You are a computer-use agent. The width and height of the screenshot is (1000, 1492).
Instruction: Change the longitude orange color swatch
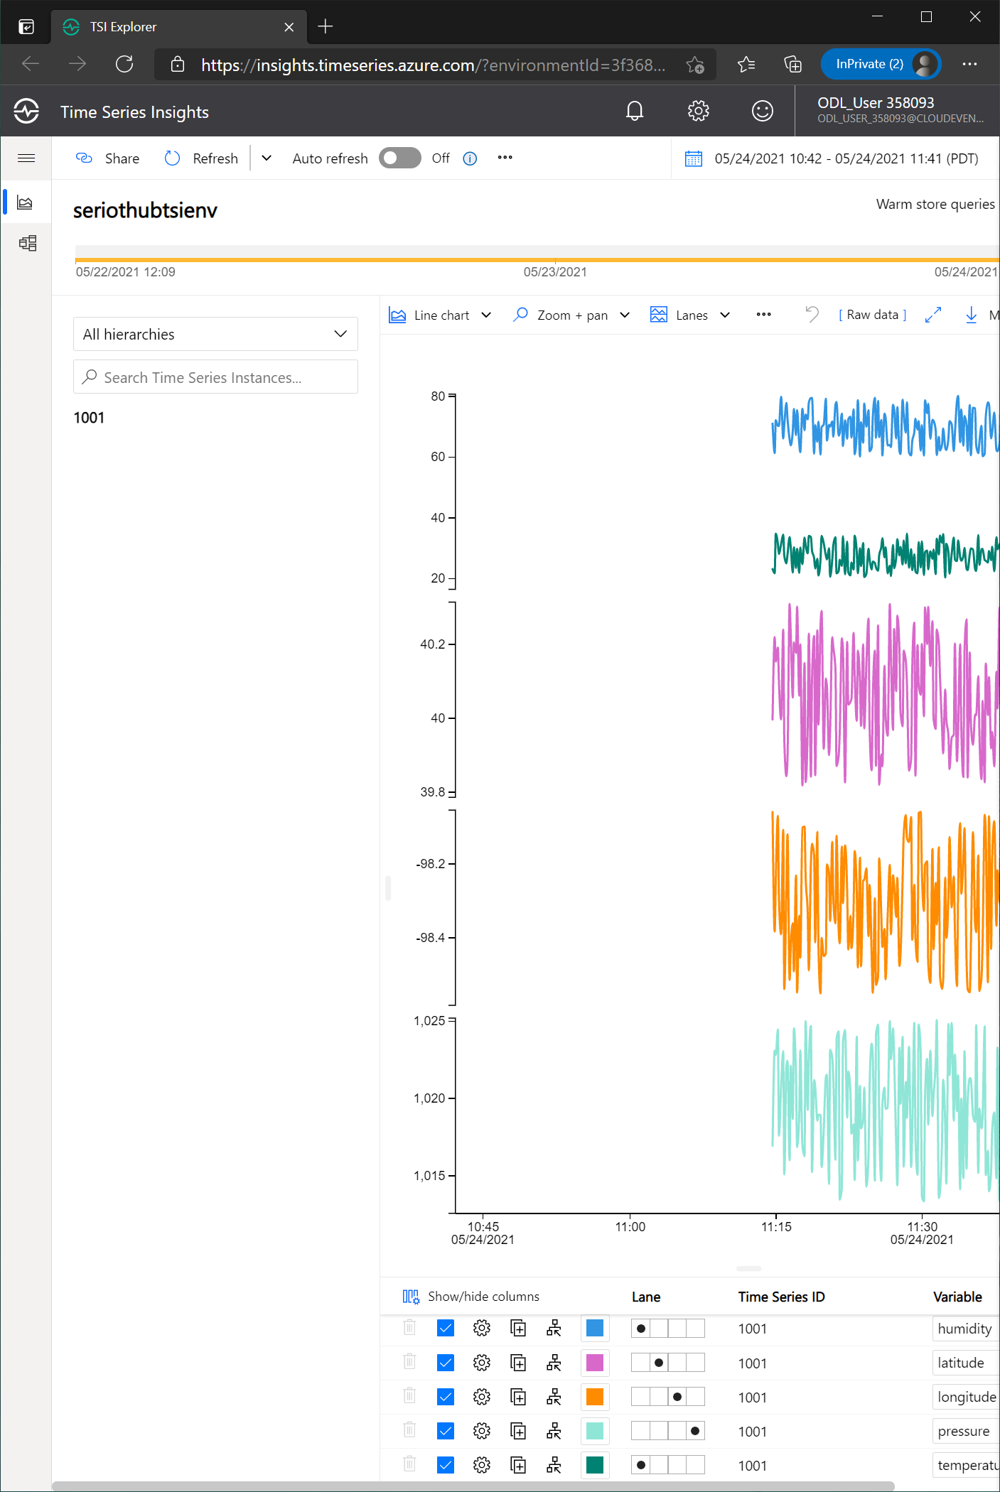pyautogui.click(x=595, y=1397)
